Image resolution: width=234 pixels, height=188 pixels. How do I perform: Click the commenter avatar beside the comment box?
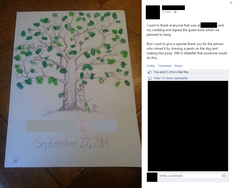click(x=152, y=177)
